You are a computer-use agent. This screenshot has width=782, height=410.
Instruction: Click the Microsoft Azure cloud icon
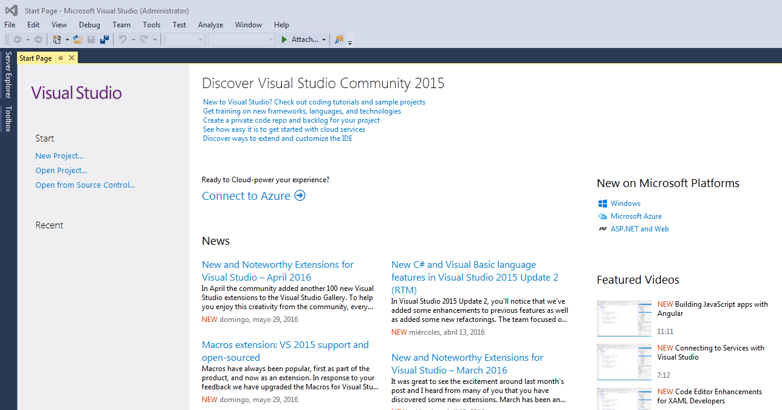coord(603,216)
